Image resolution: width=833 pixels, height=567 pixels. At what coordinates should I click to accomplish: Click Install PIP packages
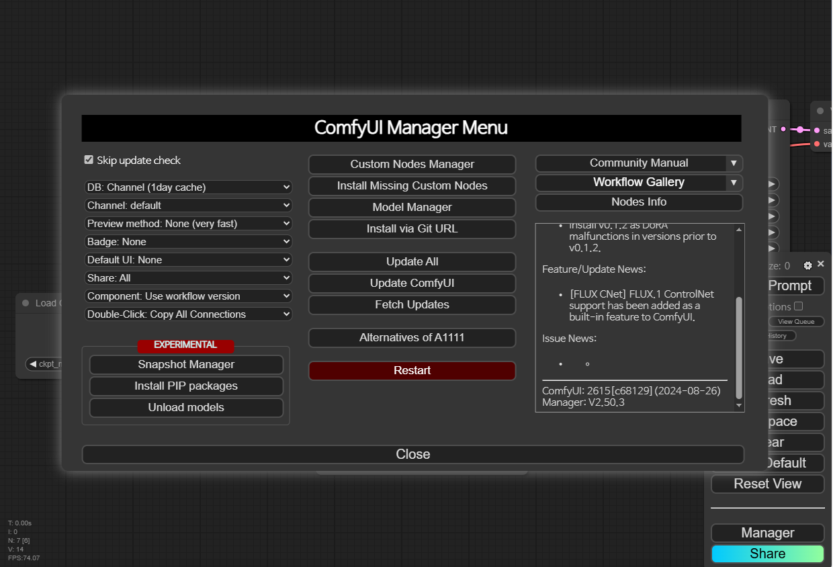click(186, 386)
